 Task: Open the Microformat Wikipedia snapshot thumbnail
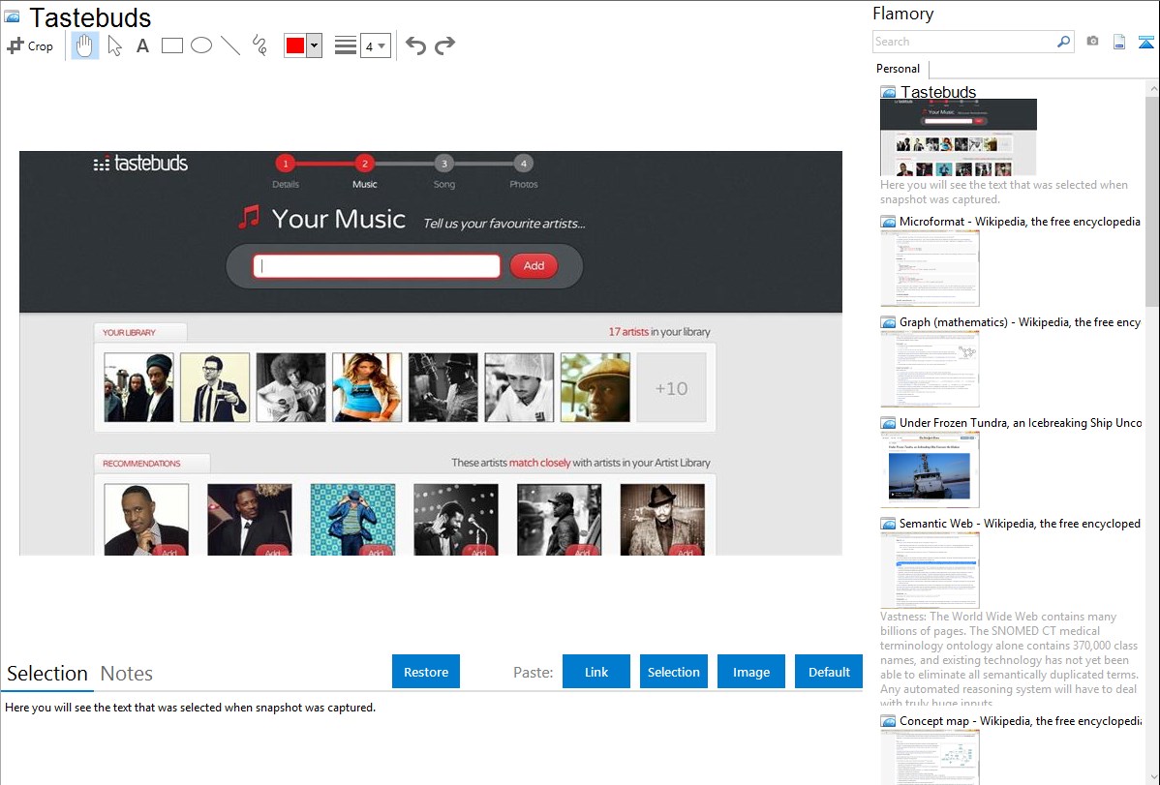coord(930,268)
